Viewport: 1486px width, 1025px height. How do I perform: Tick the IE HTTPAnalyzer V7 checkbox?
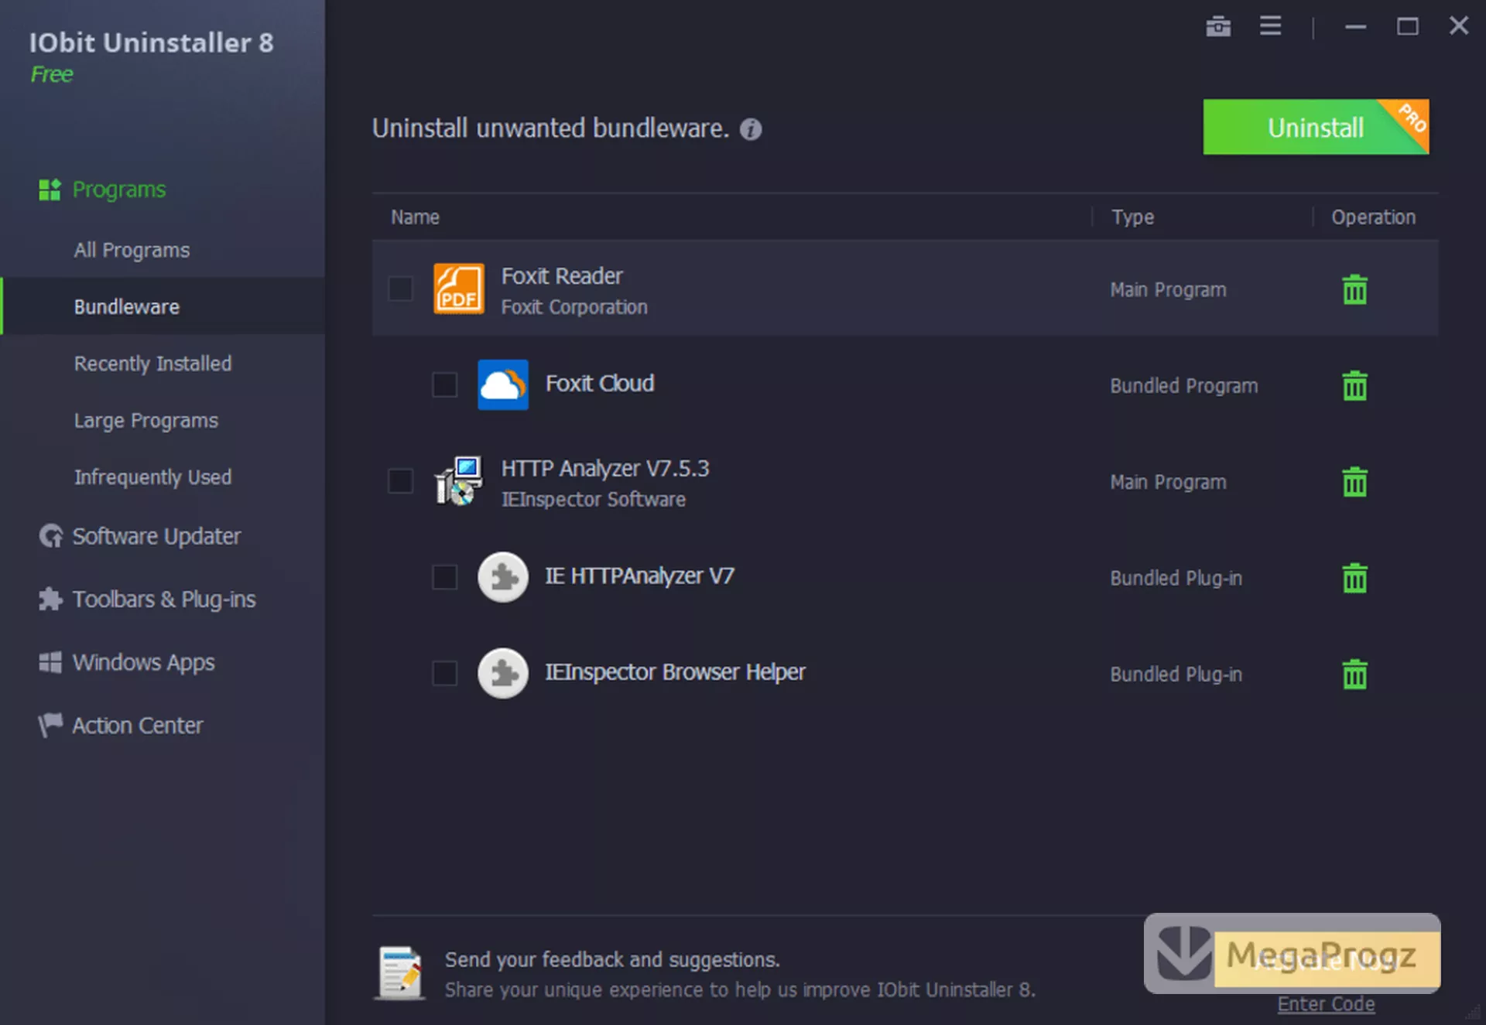point(444,577)
